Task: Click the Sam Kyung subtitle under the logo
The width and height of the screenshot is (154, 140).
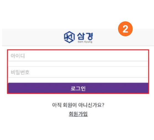Action: coord(85,42)
